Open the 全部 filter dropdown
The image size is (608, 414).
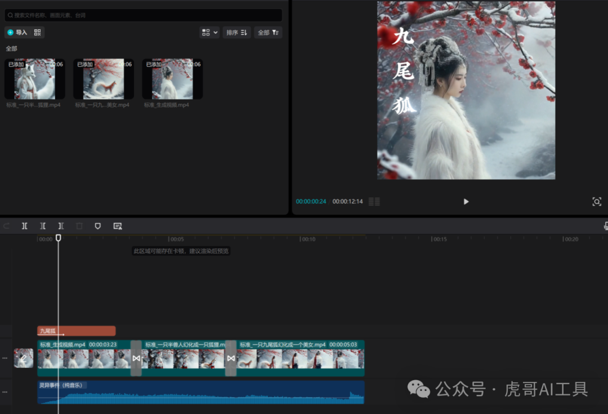[268, 32]
